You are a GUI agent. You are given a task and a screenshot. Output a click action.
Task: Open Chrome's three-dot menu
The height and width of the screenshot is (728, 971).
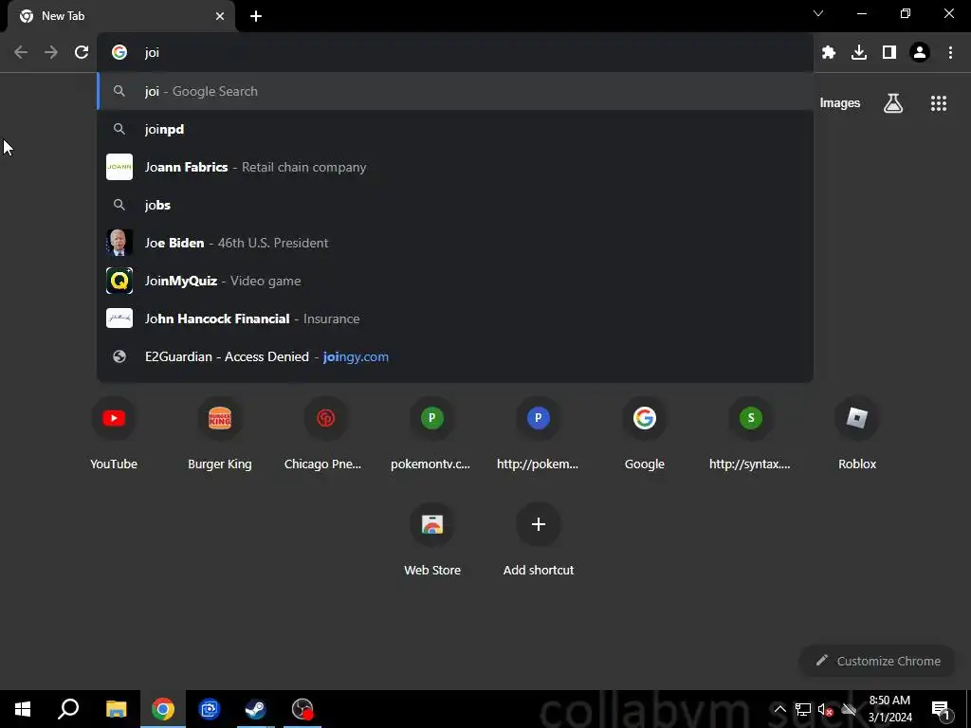click(x=950, y=52)
